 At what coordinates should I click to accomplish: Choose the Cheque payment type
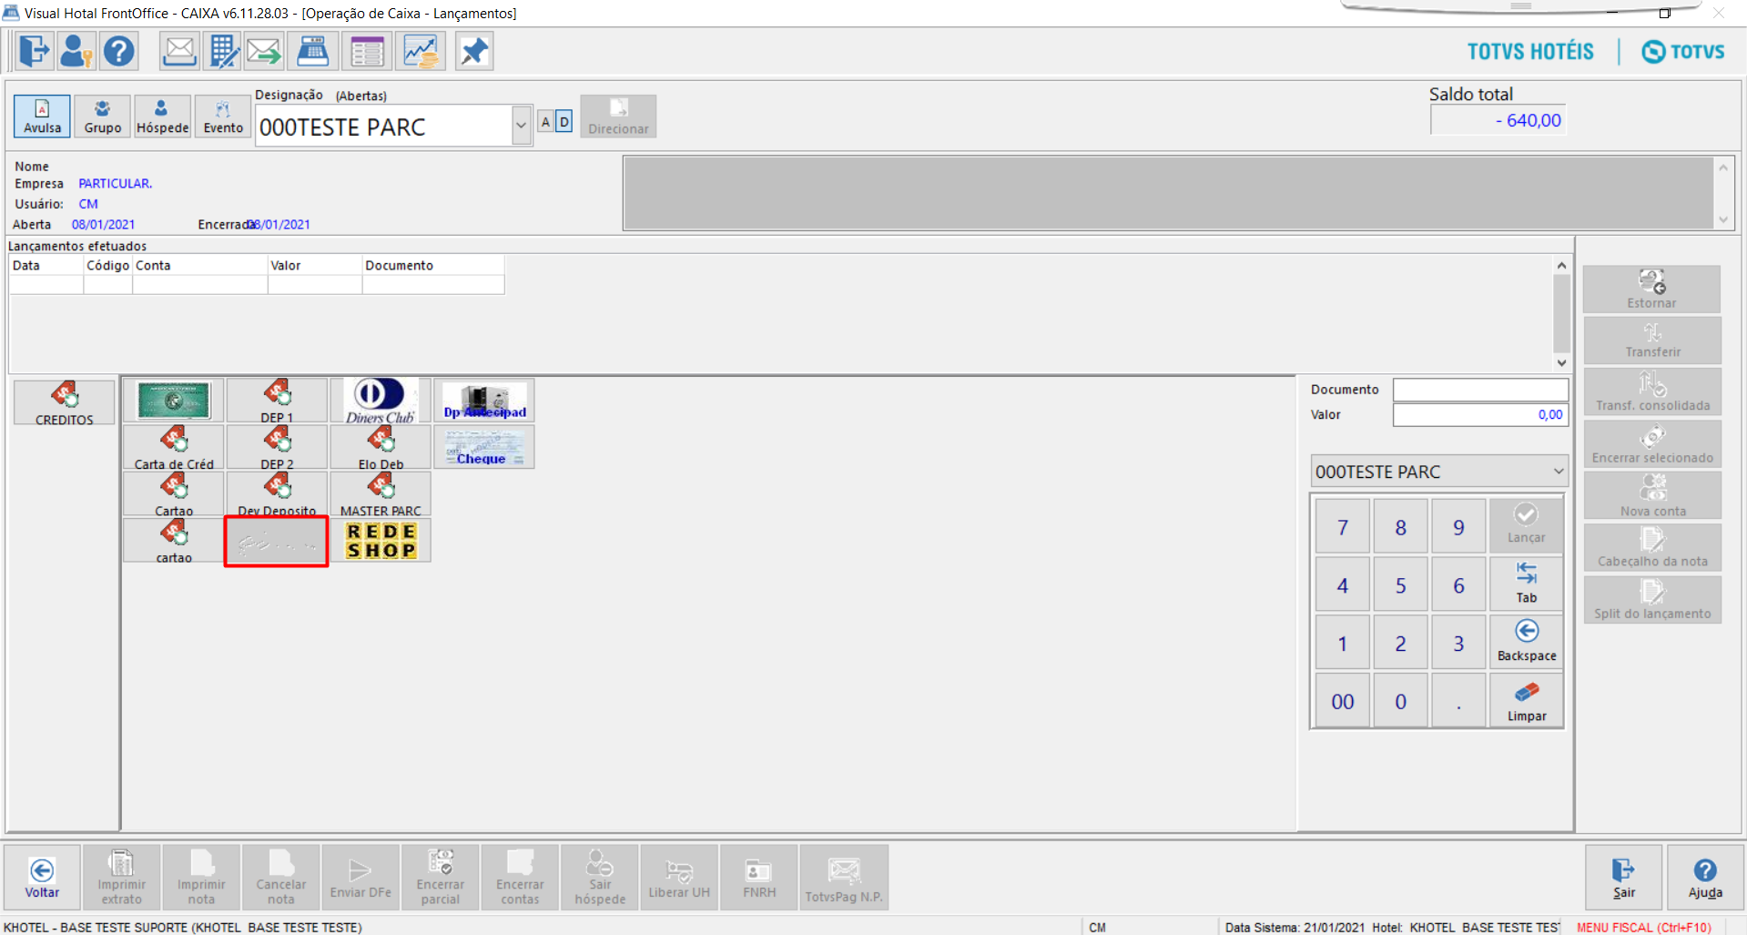point(484,447)
